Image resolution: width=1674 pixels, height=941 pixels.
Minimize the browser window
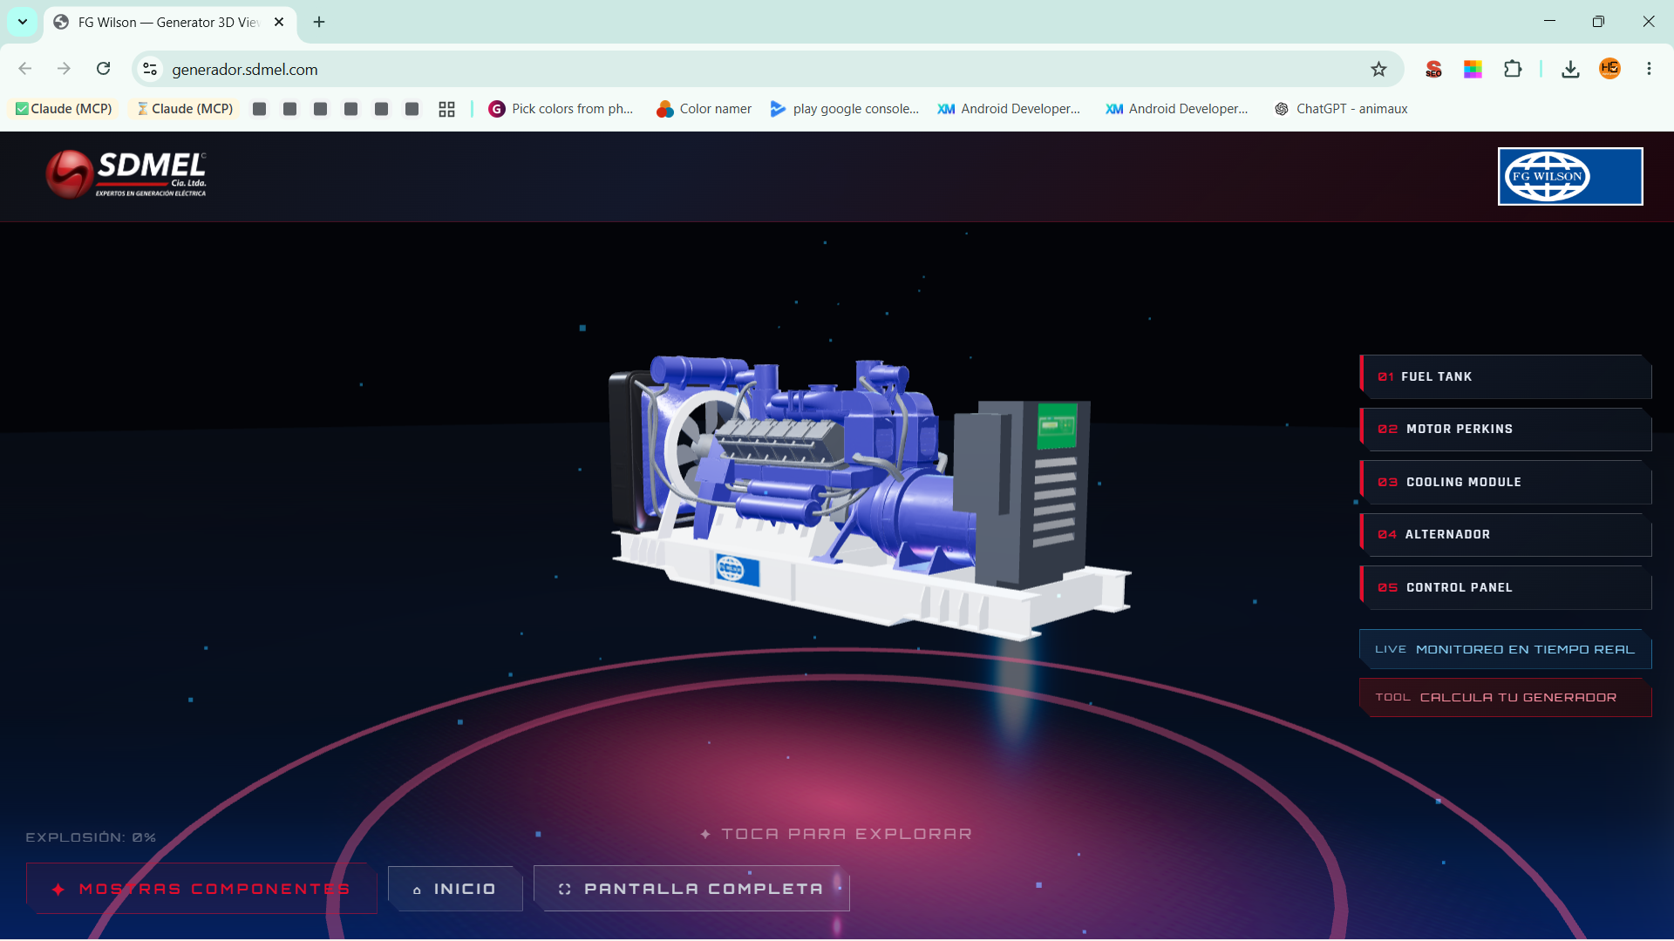1549,22
